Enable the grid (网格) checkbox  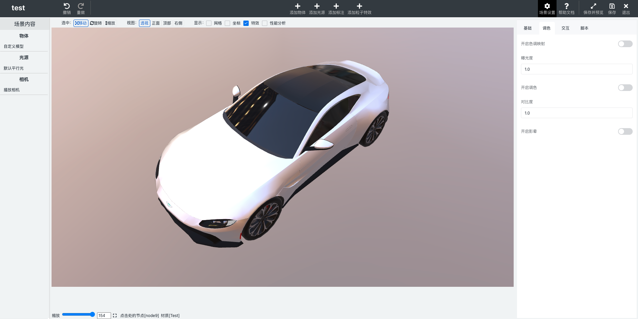click(209, 23)
